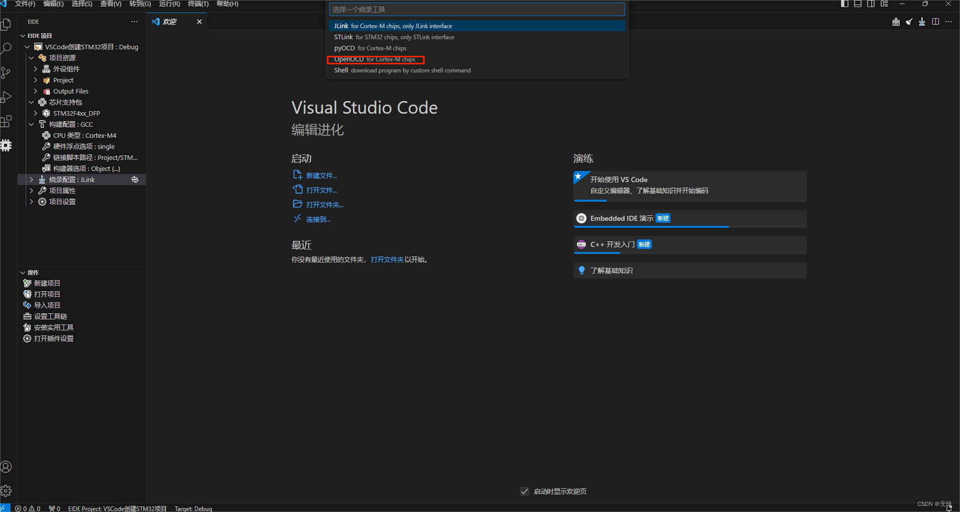
Task: Click 新建文件... link
Action: click(x=322, y=176)
